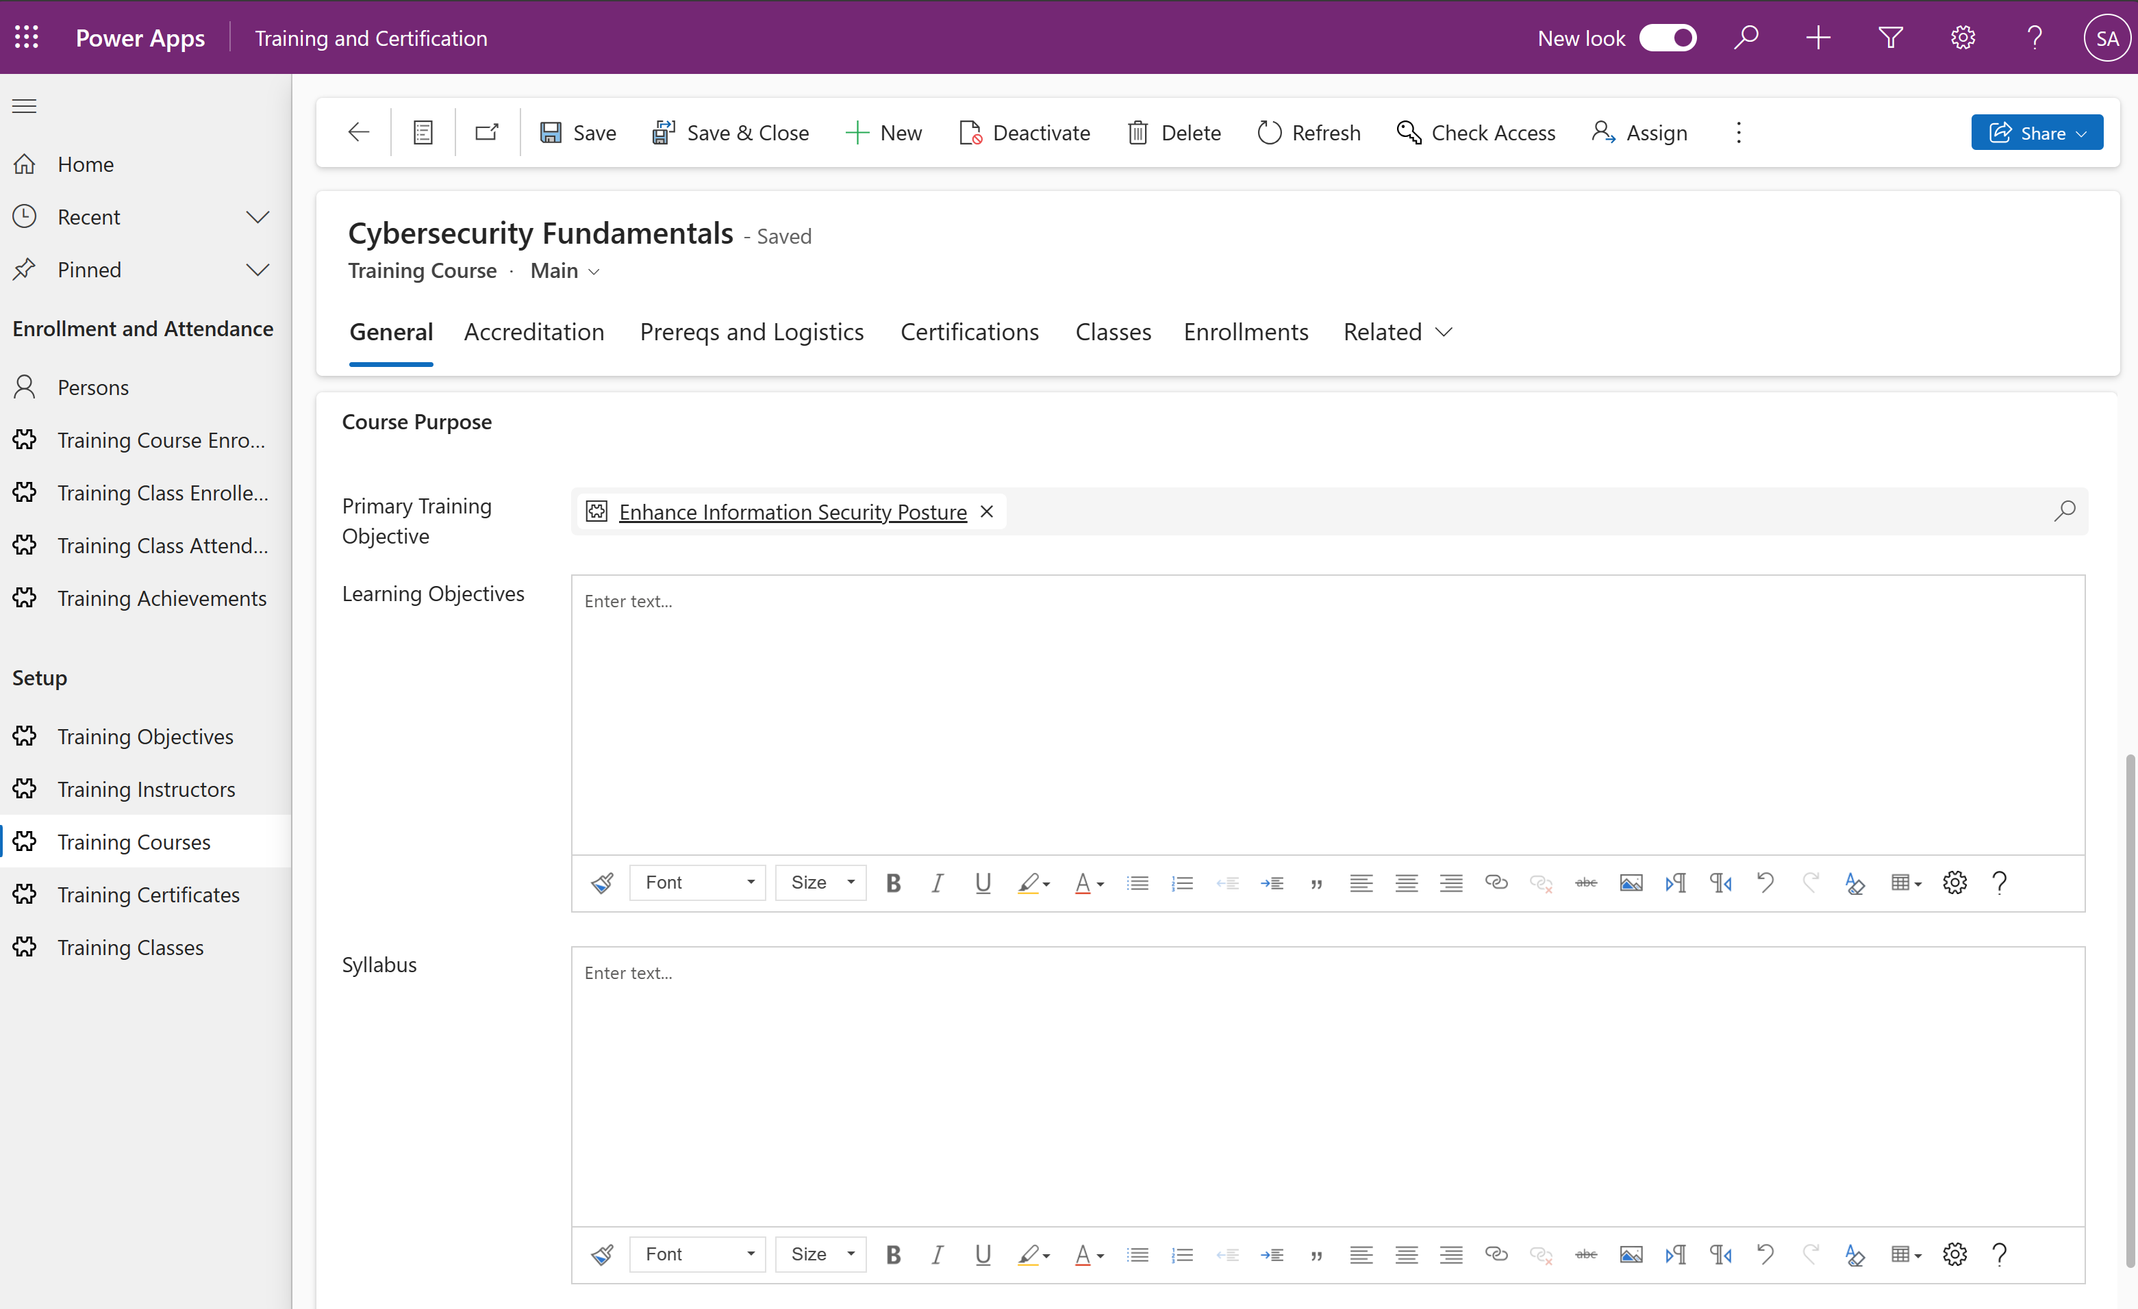Expand the Main form selector
Screen dimensions: 2138x1309
566,270
